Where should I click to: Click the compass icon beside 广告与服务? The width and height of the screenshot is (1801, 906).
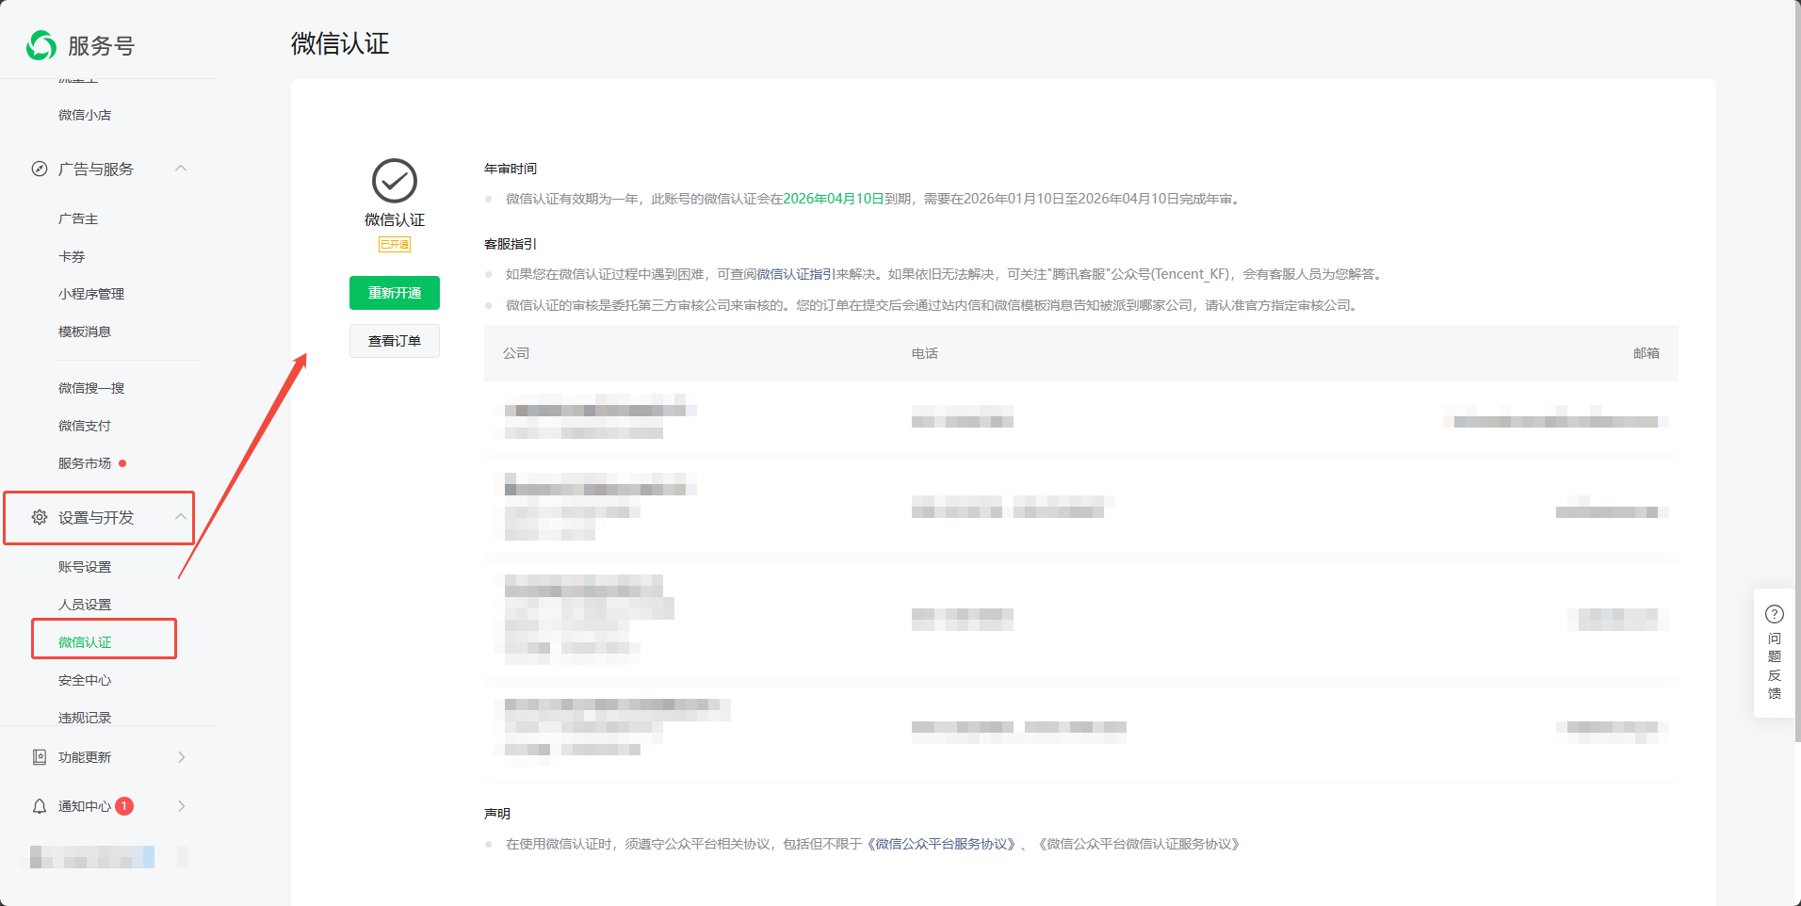tap(40, 169)
